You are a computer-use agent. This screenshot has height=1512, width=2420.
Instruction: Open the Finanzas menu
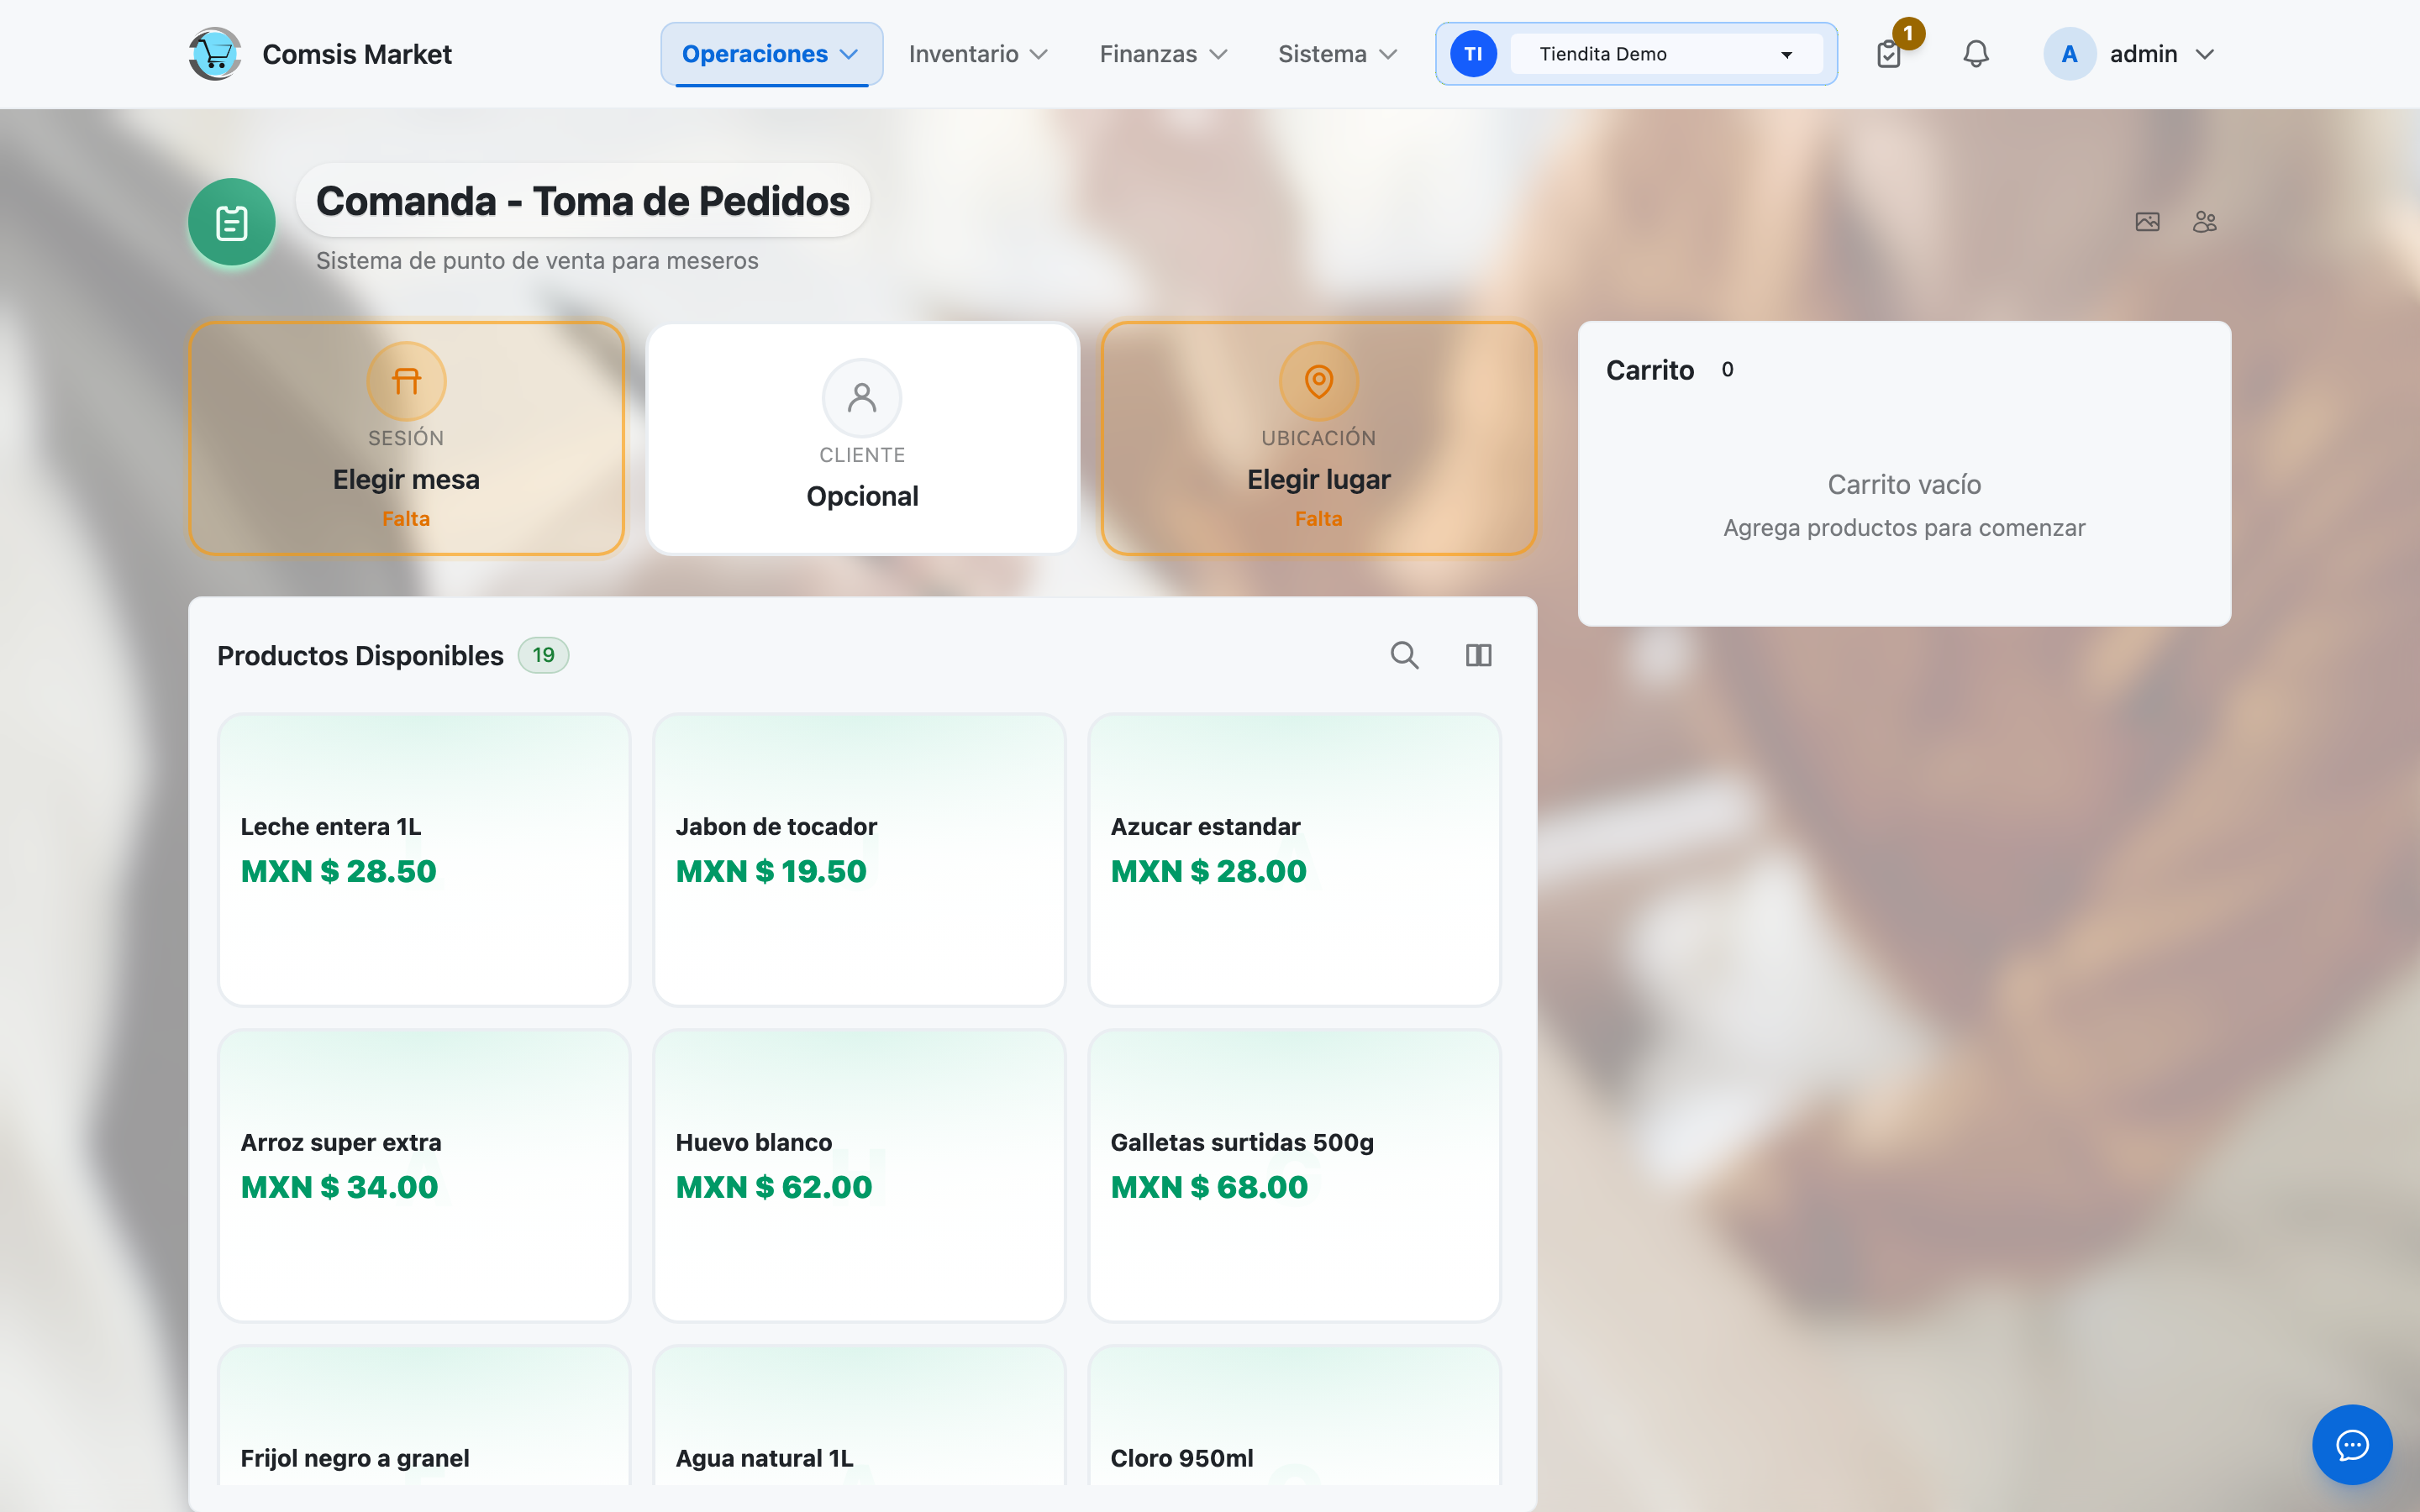click(x=1163, y=54)
